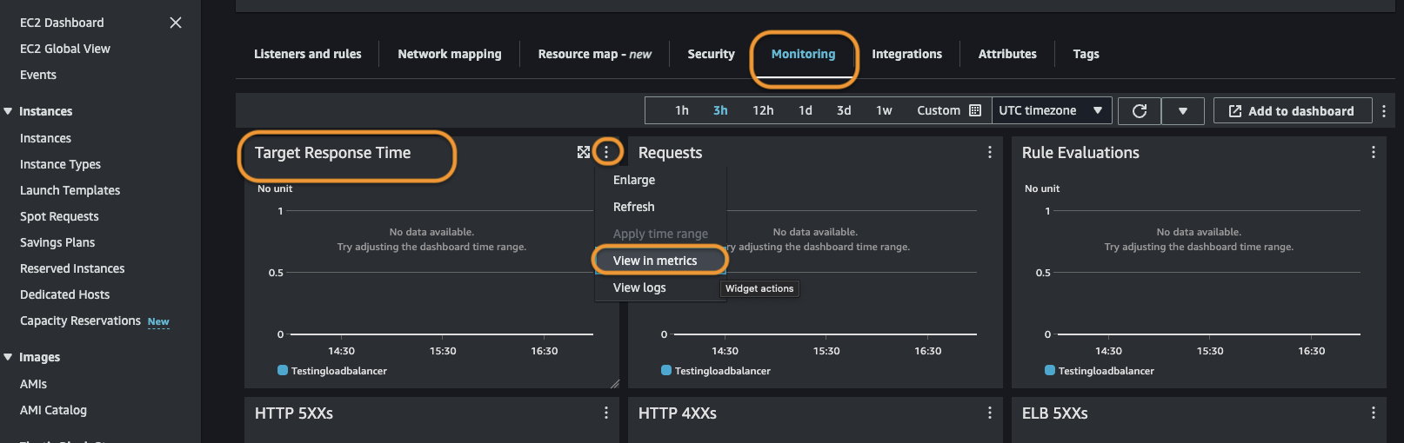Go to Events in sidebar
Screen dimensions: 1404x443
click(38, 75)
